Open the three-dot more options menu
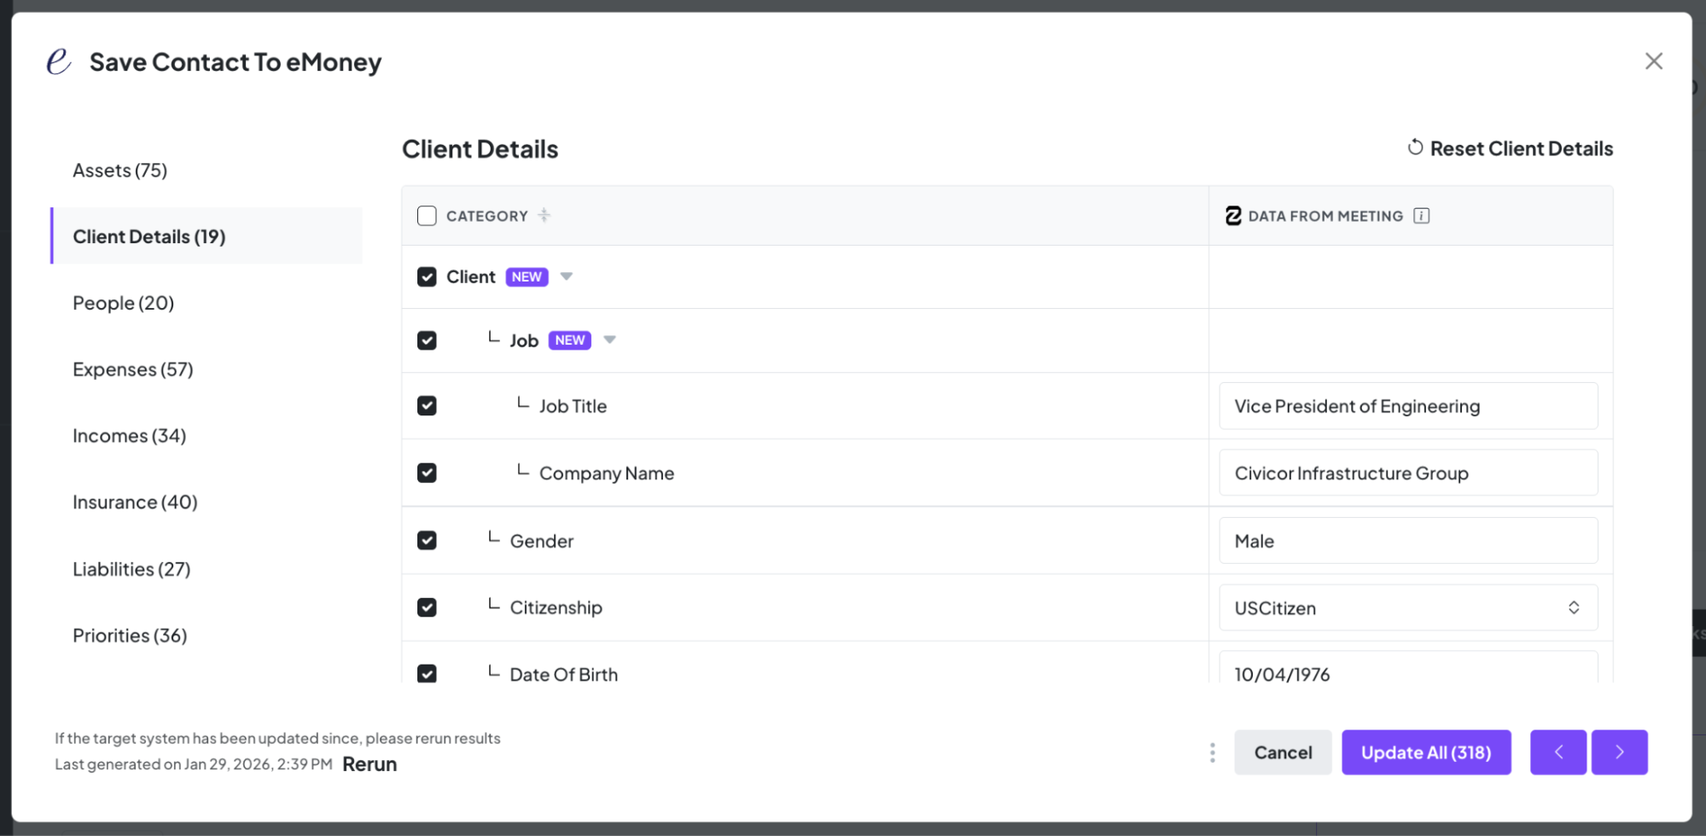1706x836 pixels. pyautogui.click(x=1212, y=752)
